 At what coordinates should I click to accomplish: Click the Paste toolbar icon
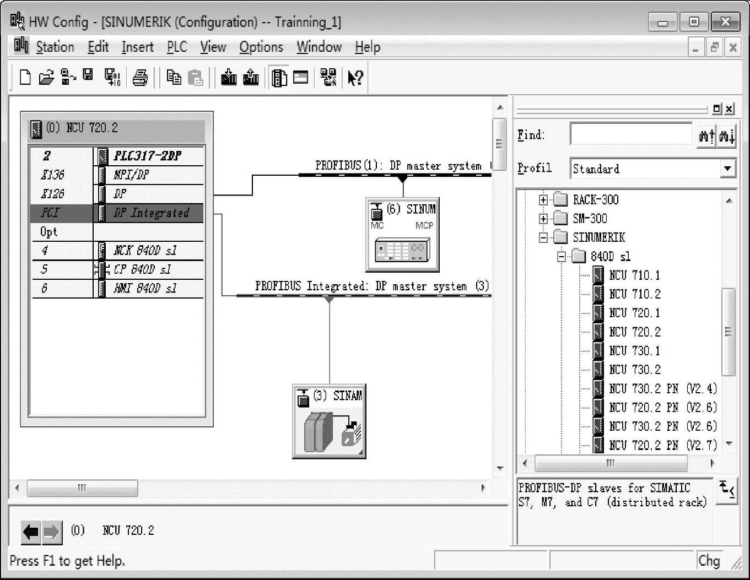click(196, 78)
